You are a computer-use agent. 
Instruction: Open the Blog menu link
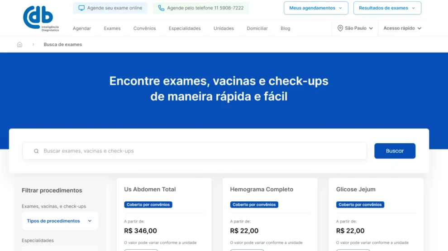pos(285,28)
